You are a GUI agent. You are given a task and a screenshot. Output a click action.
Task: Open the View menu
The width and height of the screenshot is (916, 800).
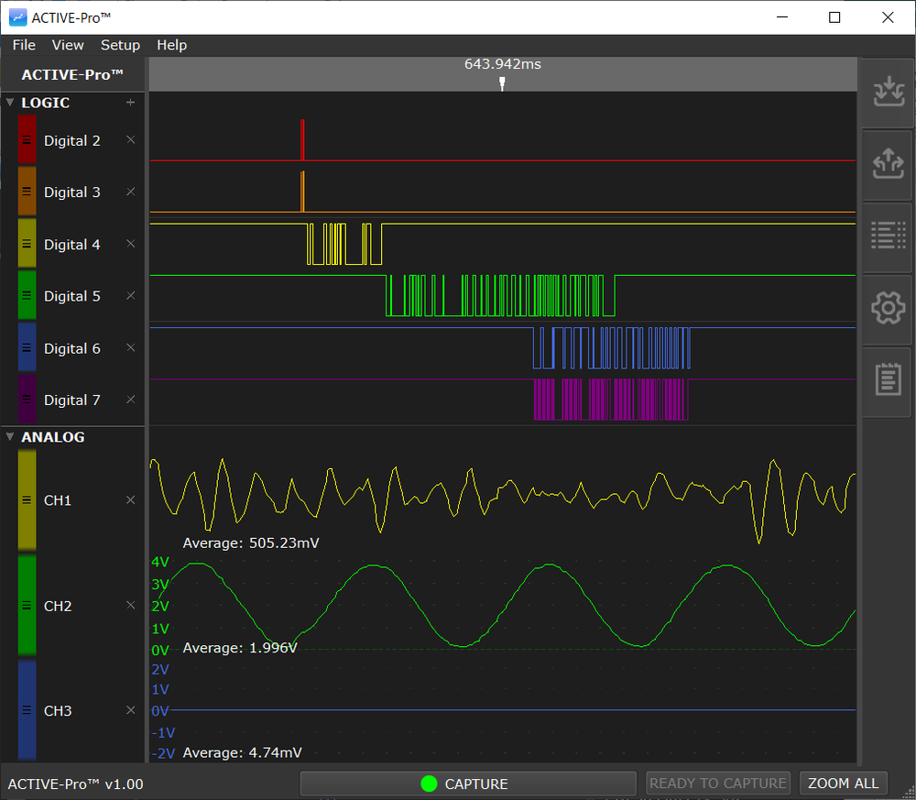68,45
